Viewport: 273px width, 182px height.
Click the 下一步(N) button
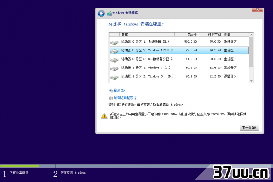[x=249, y=127]
